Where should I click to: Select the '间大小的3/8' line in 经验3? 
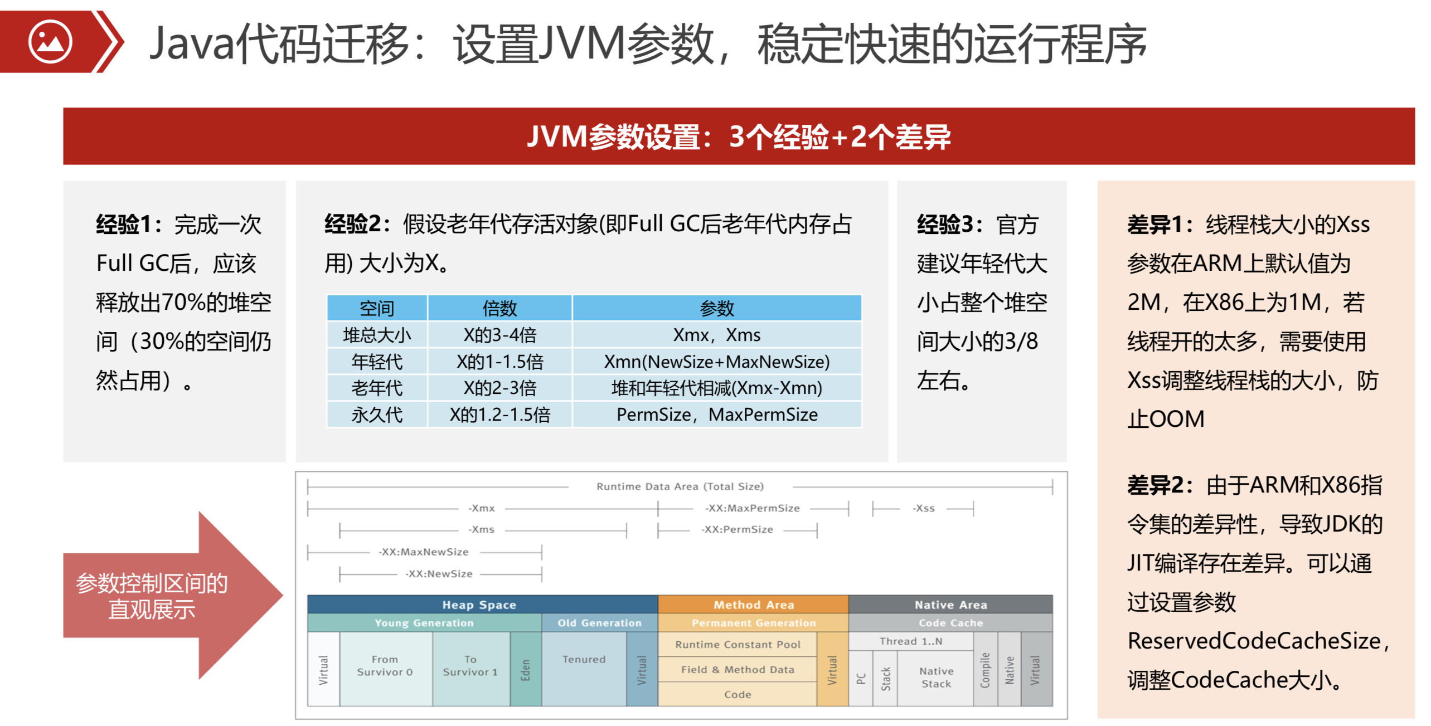point(977,341)
